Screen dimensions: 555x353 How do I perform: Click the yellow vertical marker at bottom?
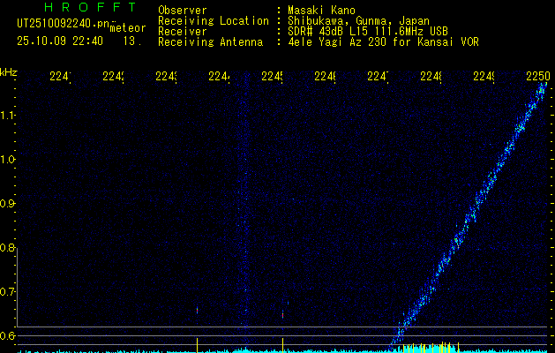pos(282,343)
